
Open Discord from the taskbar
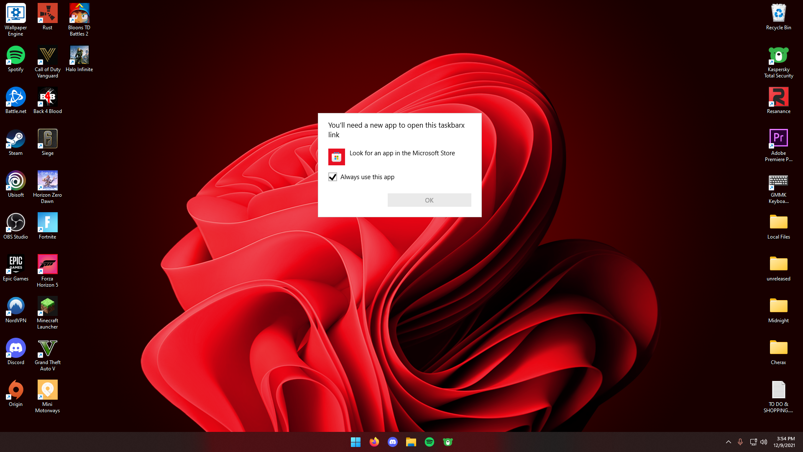(393, 442)
